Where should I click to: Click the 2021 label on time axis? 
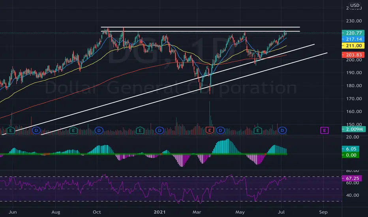click(x=160, y=212)
